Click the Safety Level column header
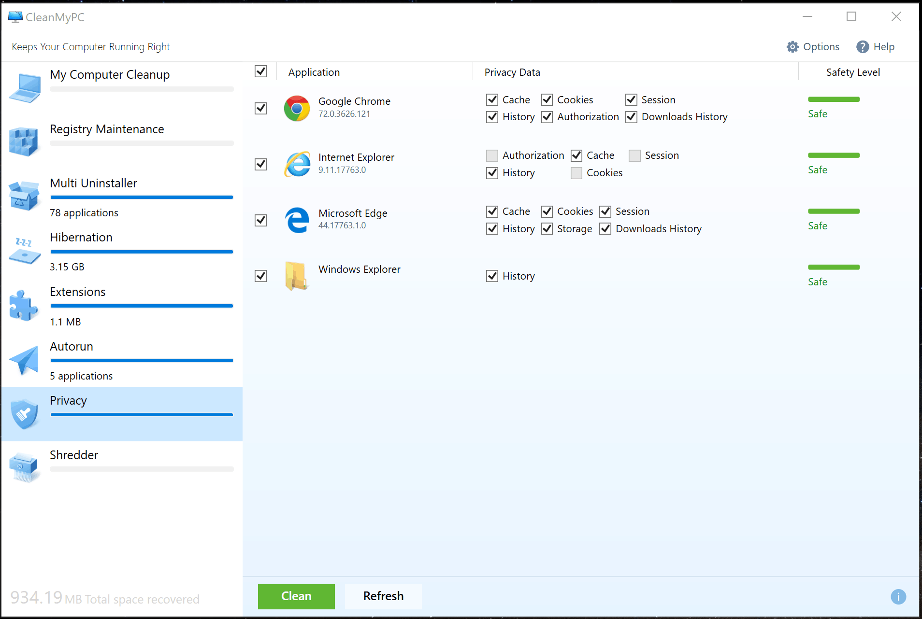This screenshot has height=619, width=922. 853,72
